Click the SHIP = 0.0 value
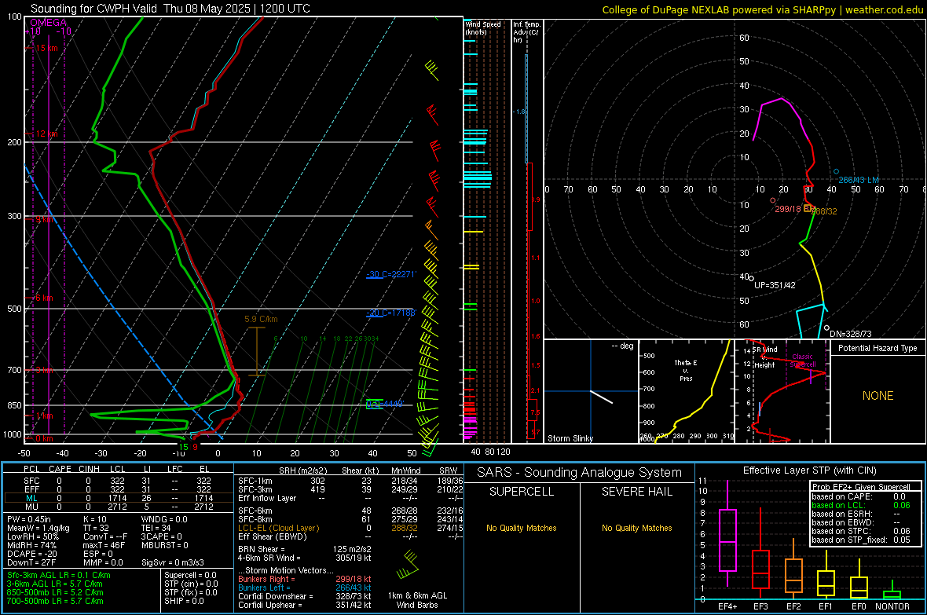Viewport: 927px width, 615px height. 184,601
